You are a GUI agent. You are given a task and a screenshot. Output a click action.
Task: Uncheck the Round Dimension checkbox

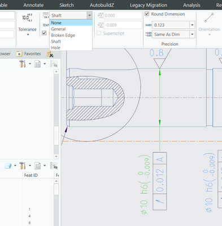147,14
